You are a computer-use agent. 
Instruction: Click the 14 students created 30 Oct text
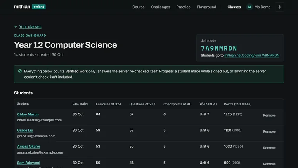[x=39, y=55]
